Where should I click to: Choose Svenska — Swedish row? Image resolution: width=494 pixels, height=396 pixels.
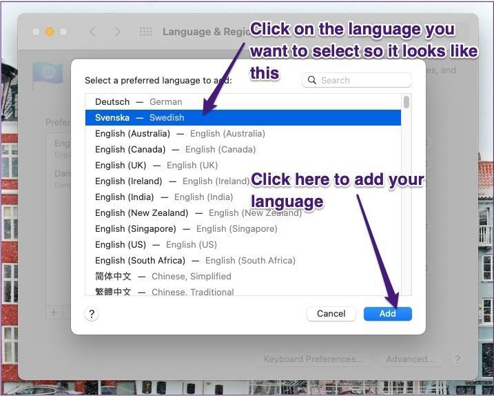[x=243, y=117]
